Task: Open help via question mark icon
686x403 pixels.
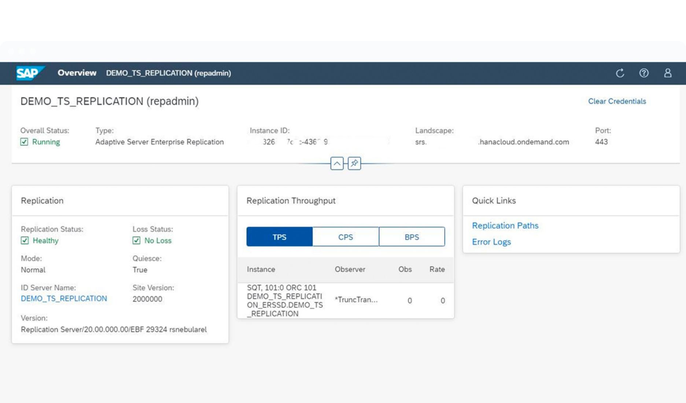Action: (x=644, y=73)
